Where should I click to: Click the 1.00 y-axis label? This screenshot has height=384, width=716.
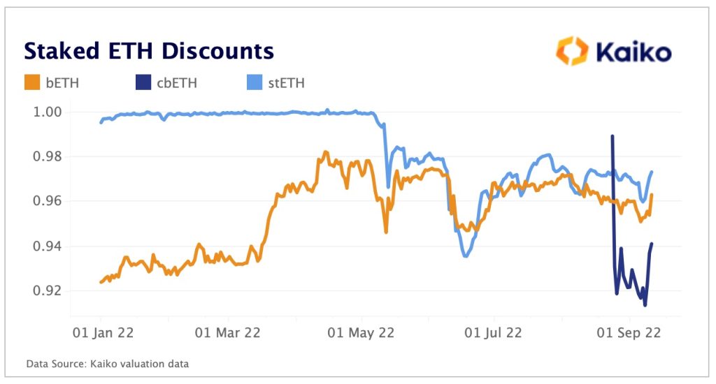pos(48,112)
